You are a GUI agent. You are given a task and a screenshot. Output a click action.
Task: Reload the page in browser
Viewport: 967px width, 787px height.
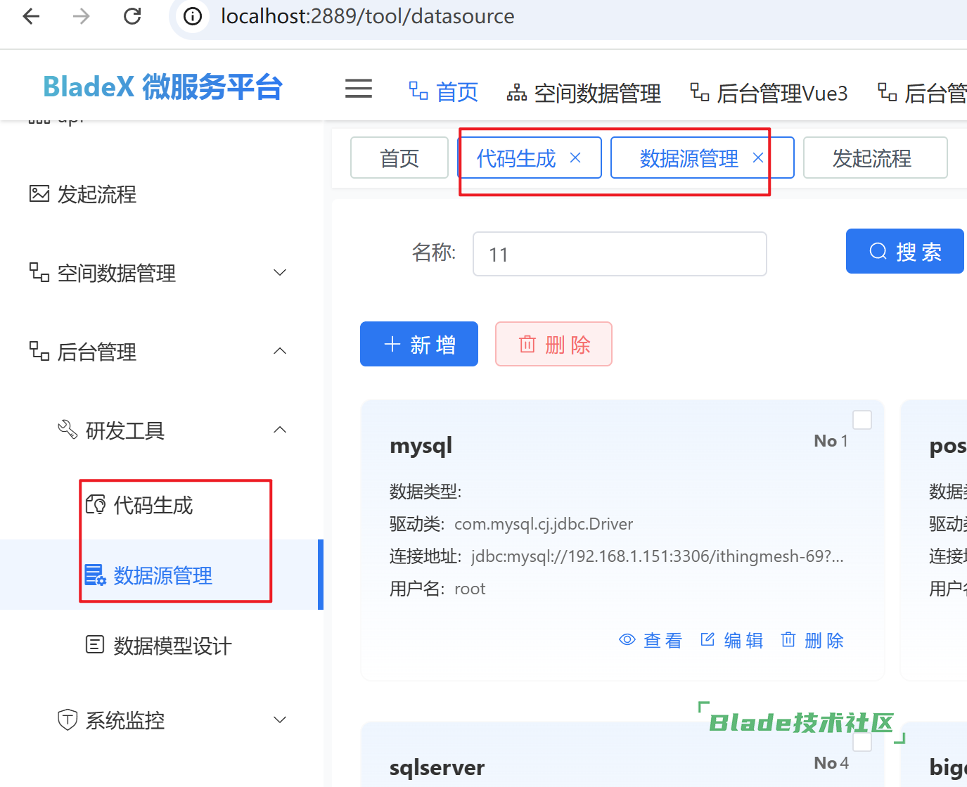click(x=132, y=16)
